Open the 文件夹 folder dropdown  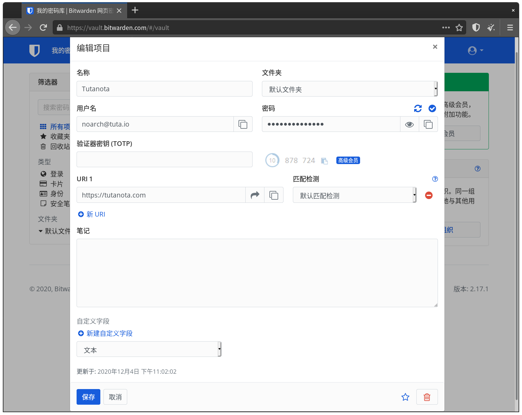[x=349, y=89]
